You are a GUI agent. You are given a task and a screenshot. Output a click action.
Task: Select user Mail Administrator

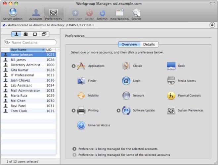28,91
